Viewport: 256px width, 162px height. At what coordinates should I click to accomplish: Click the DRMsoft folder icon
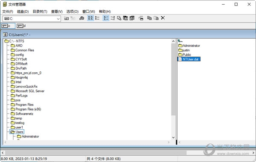[x=13, y=64]
